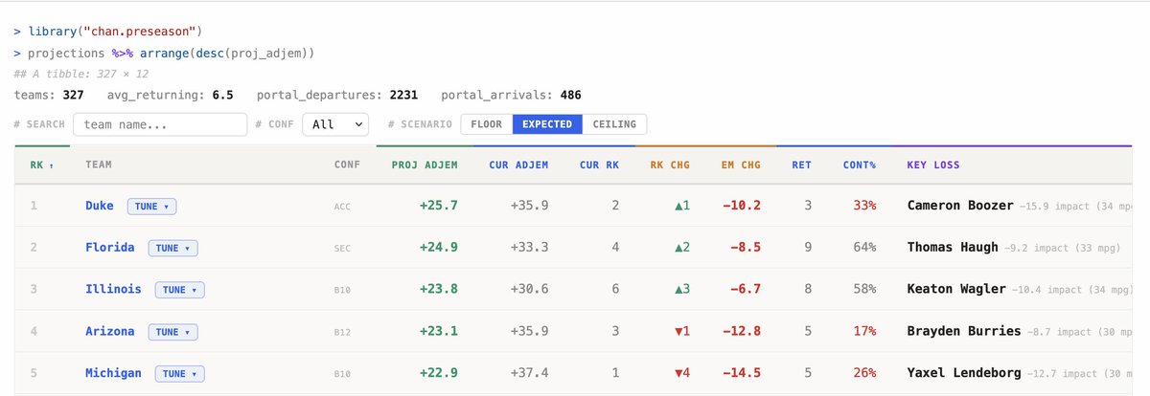Click the teams 327 stat

tap(49, 96)
